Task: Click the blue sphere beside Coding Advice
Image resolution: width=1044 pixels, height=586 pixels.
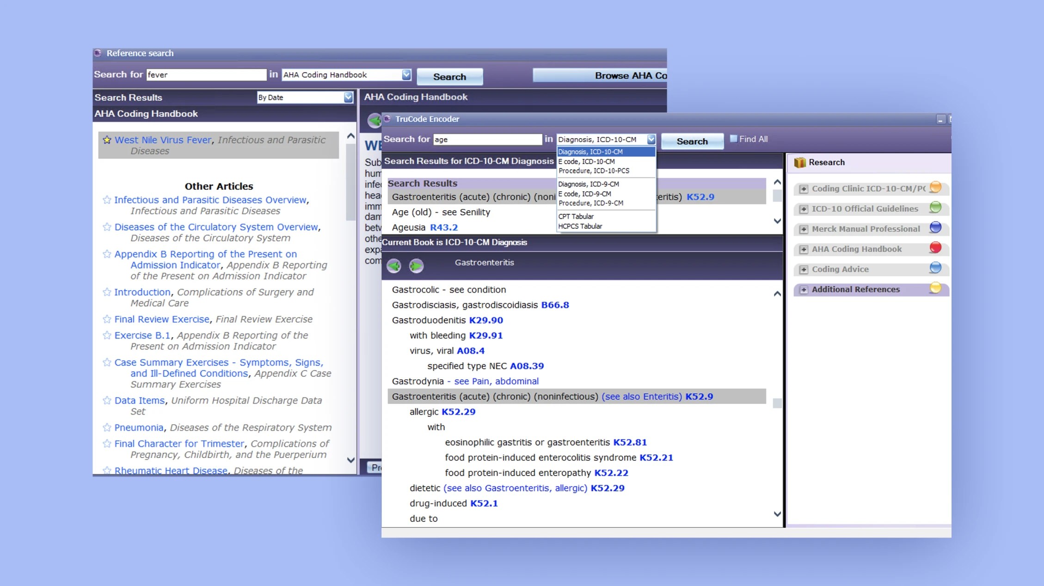Action: click(x=934, y=268)
